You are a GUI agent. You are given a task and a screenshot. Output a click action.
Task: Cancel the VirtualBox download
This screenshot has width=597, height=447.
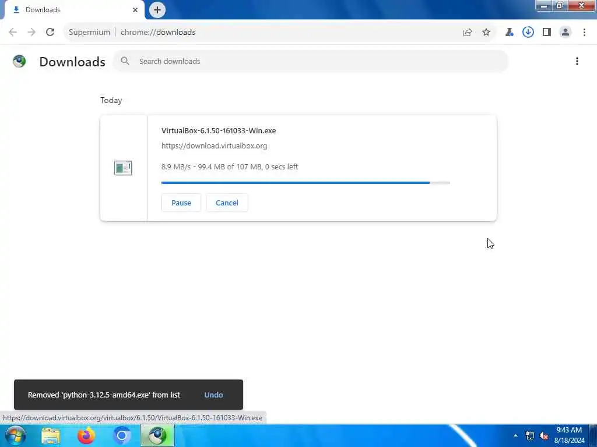tap(227, 203)
